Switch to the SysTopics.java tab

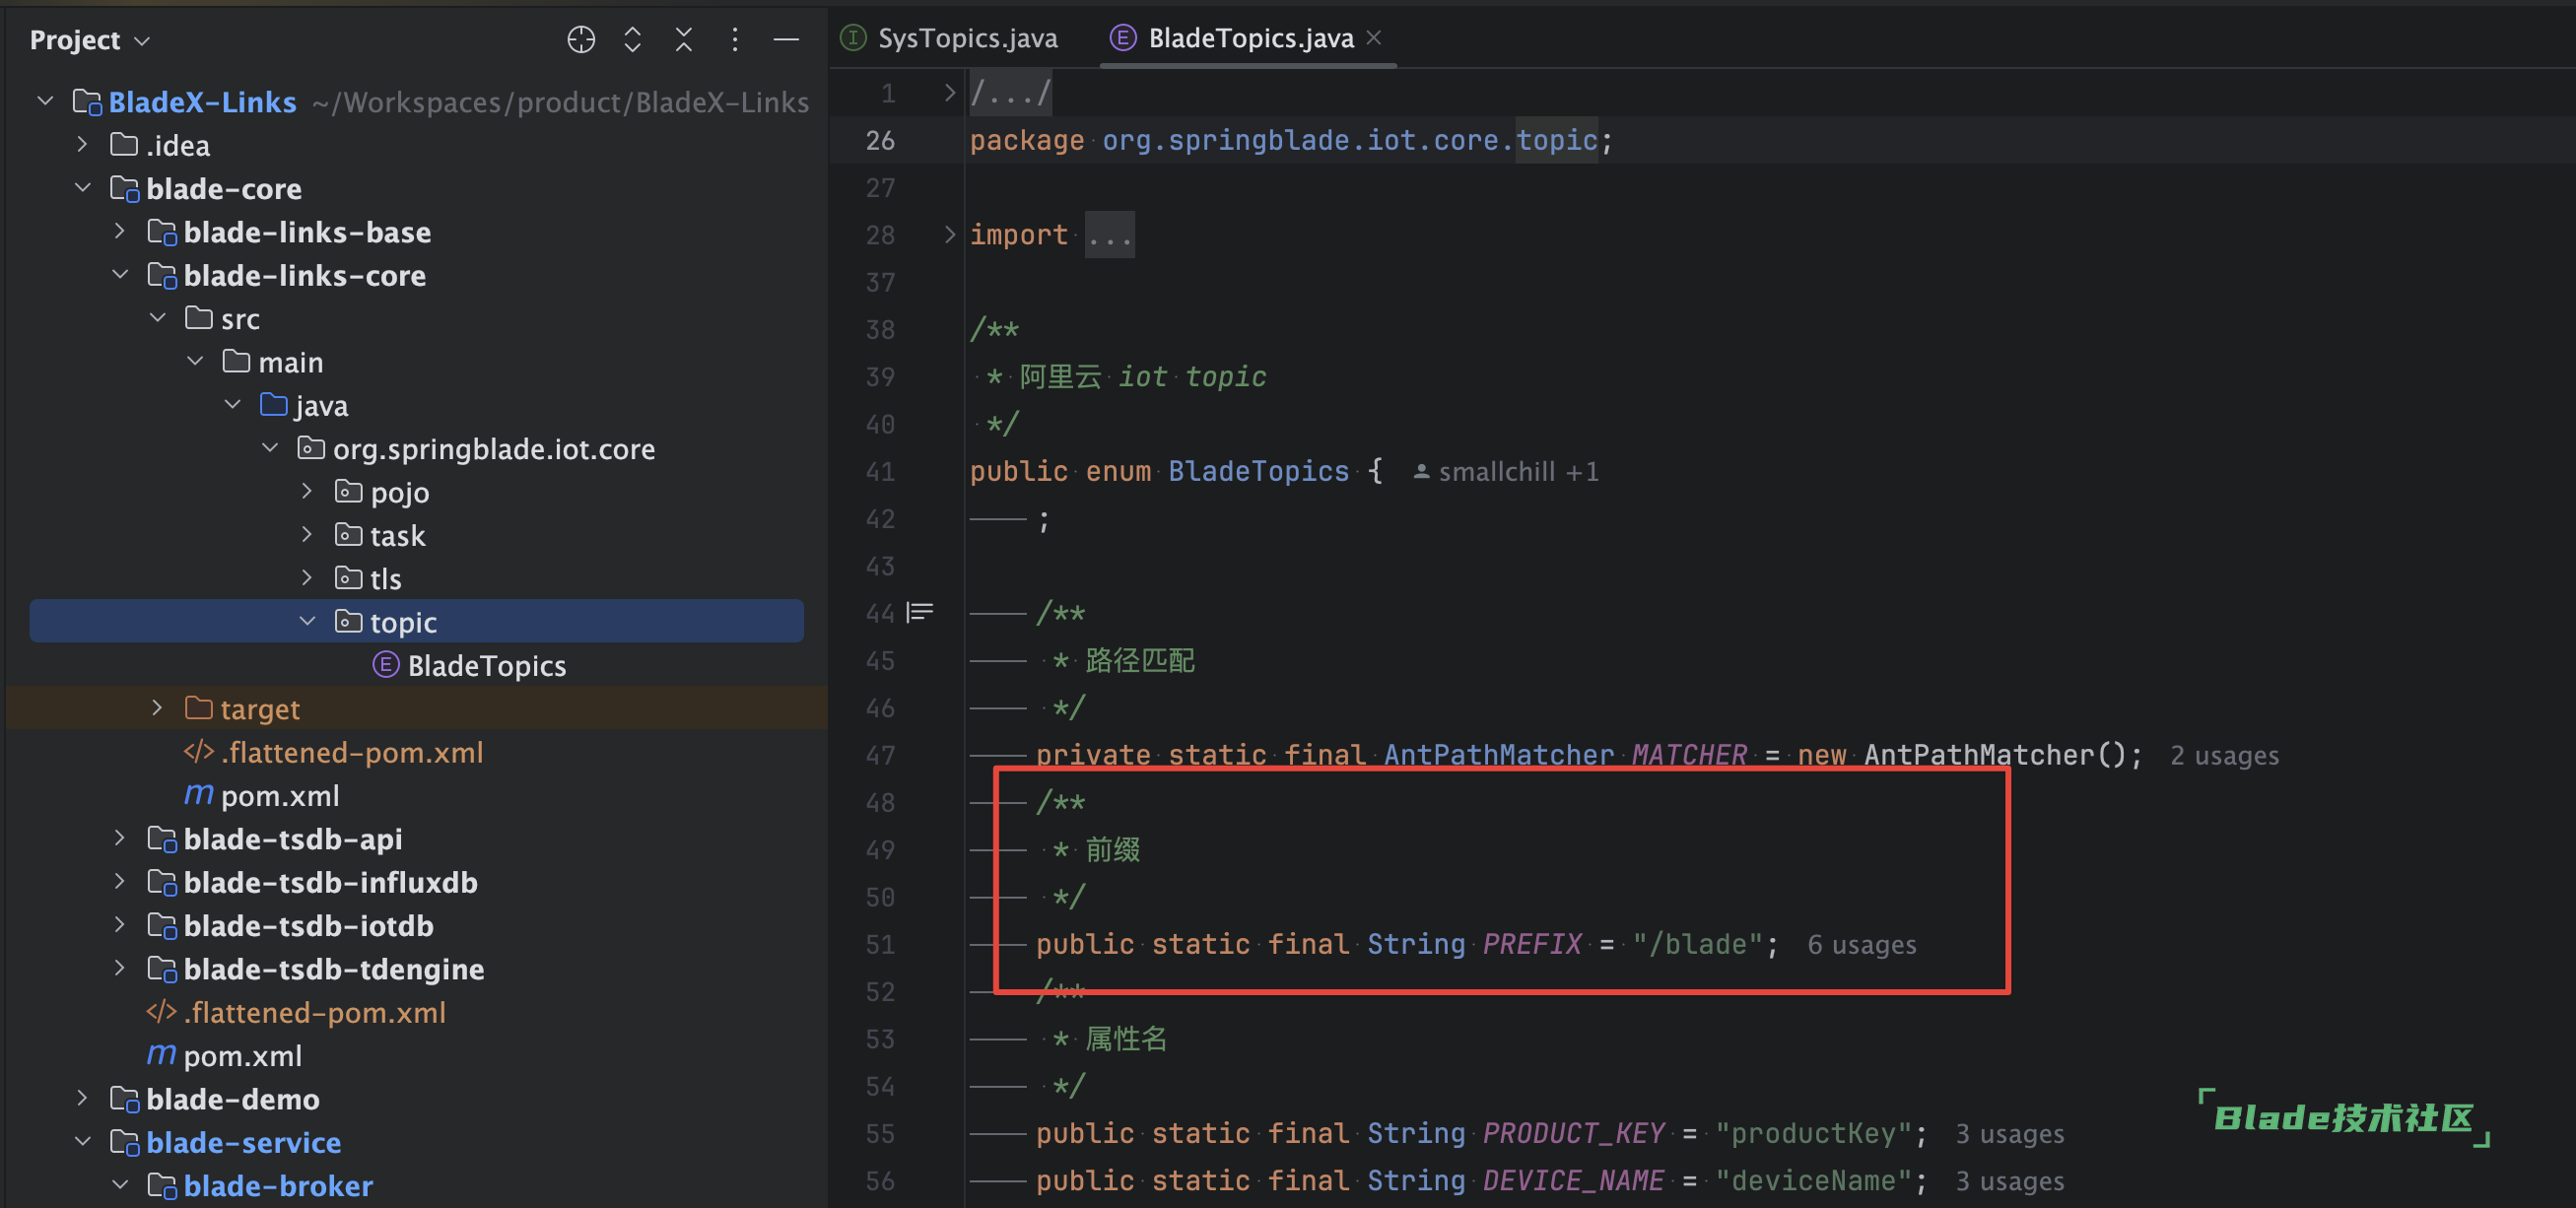(x=949, y=38)
